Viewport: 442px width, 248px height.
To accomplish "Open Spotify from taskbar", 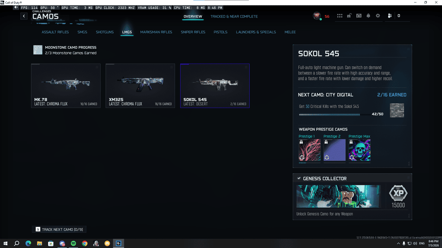I will pyautogui.click(x=73, y=244).
